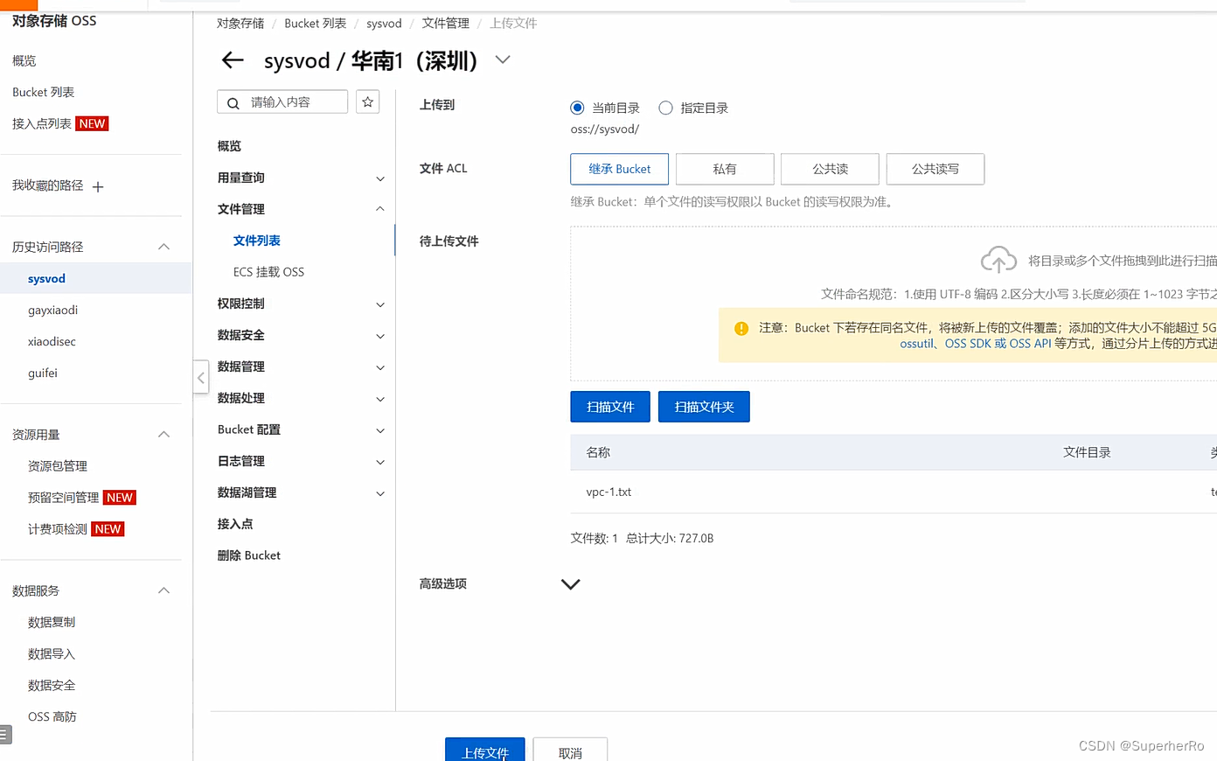Choose 公共读写 ACL option

[x=935, y=169]
